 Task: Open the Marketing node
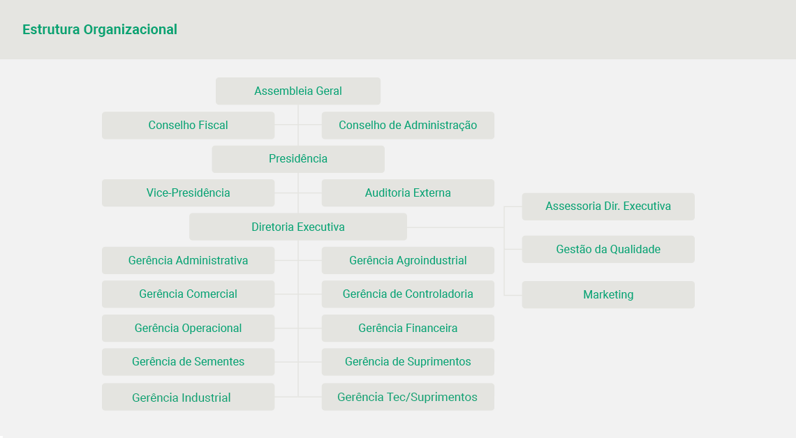coord(608,295)
